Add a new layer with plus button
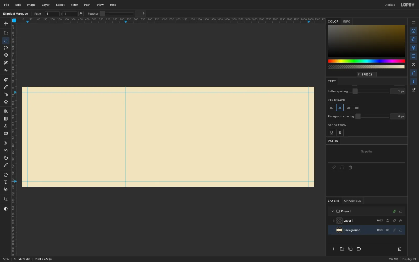Viewport: 419px width, 262px height. [x=333, y=249]
